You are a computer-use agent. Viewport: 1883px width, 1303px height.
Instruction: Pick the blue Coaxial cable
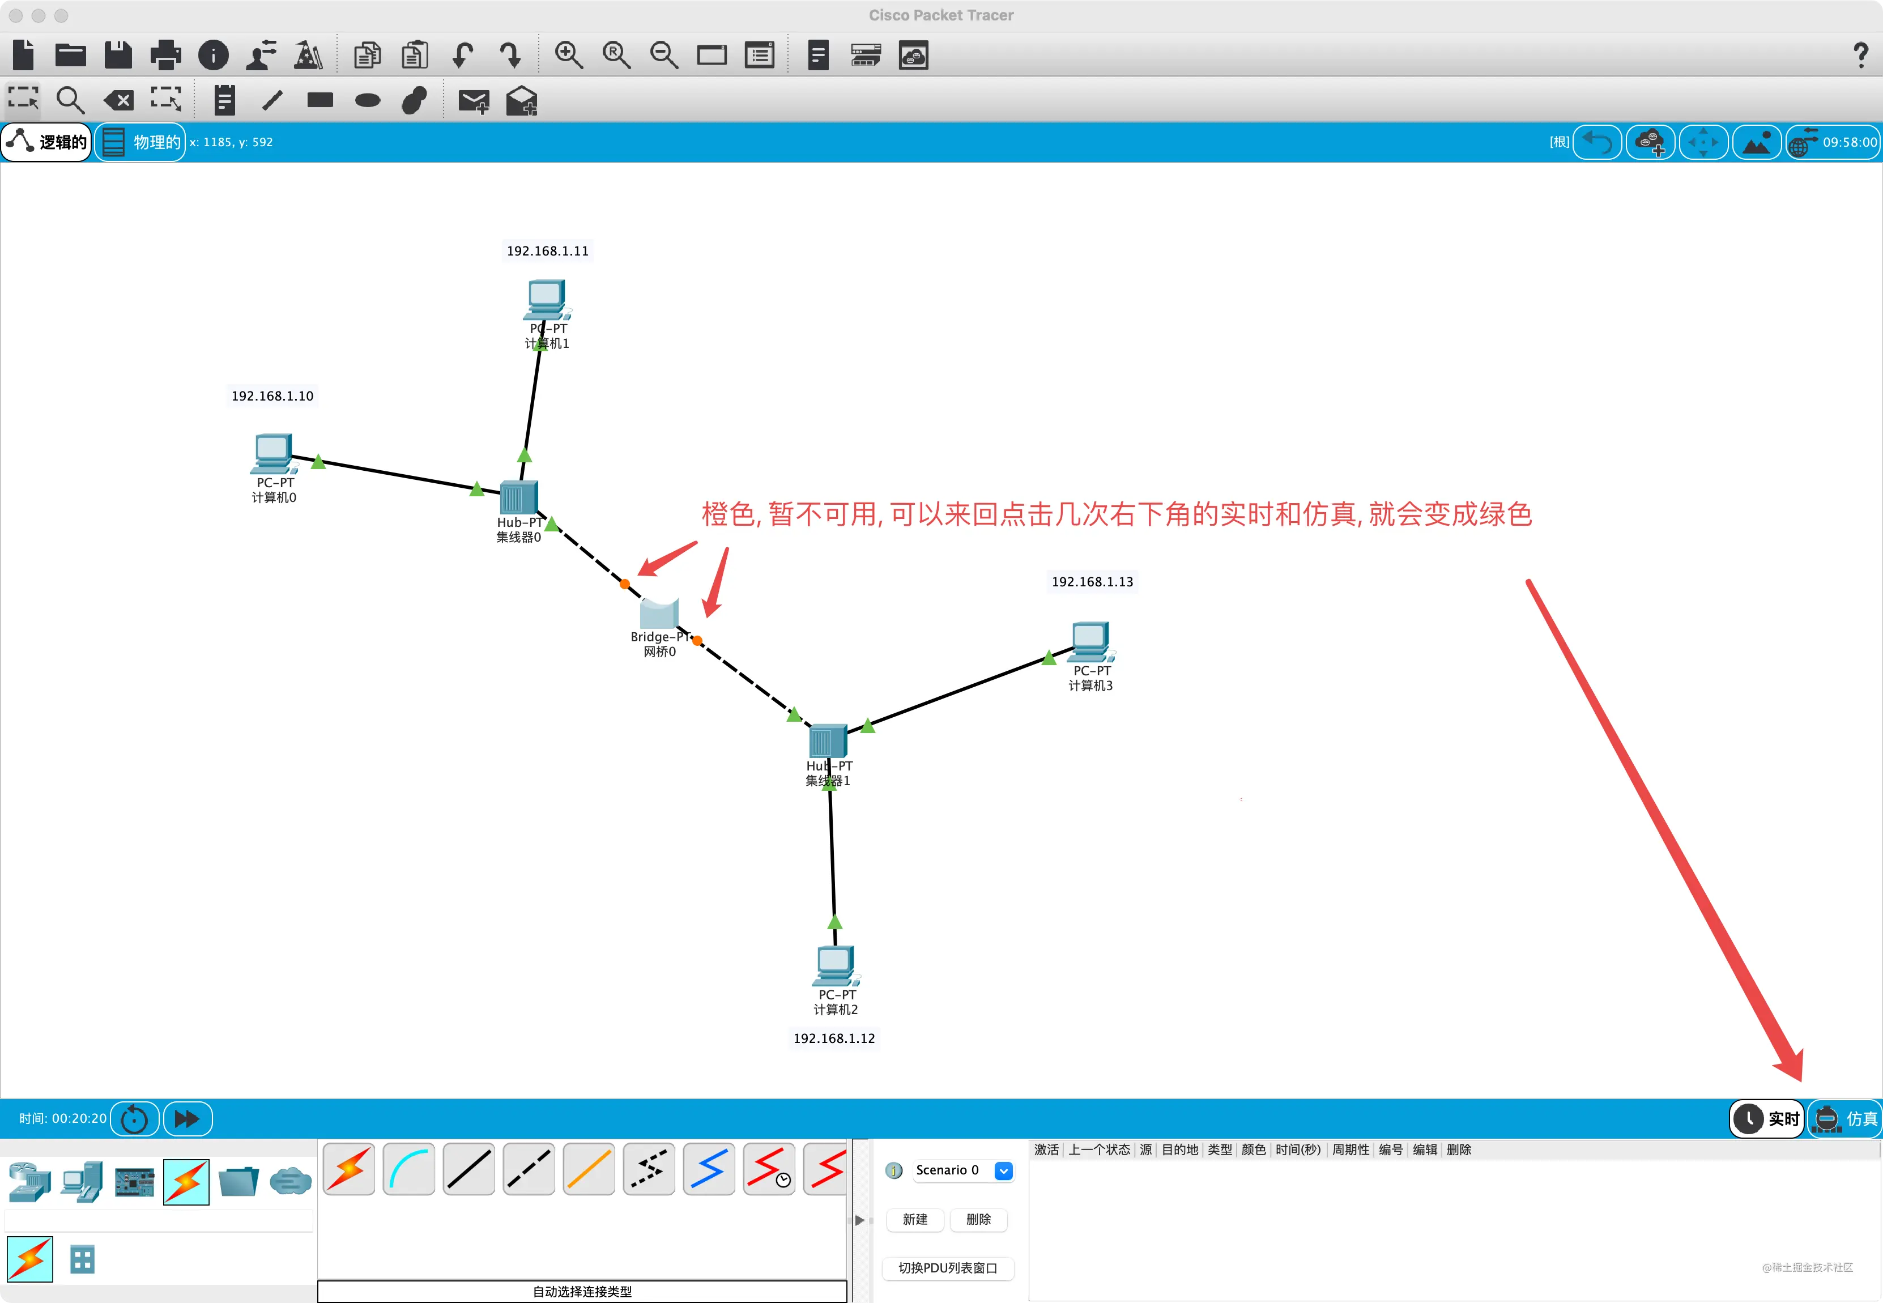tap(709, 1169)
